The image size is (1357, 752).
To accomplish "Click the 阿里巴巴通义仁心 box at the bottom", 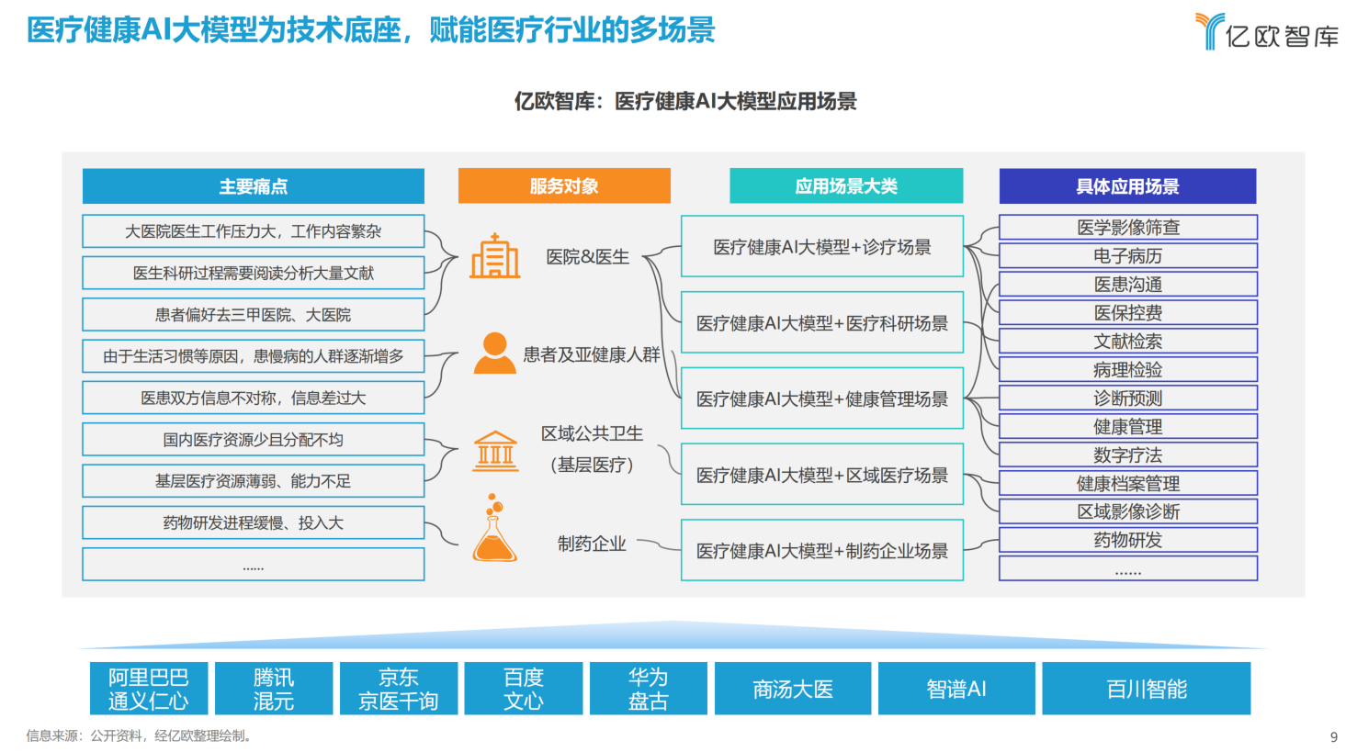I will (148, 687).
